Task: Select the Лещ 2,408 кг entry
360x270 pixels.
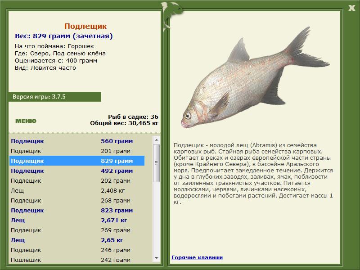Action: point(77,190)
